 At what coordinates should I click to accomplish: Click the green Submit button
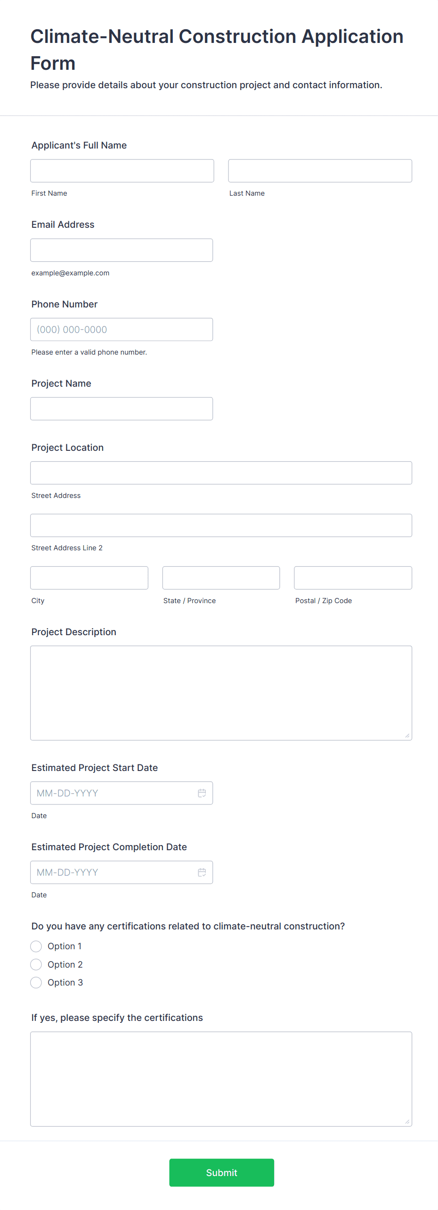(x=221, y=1172)
